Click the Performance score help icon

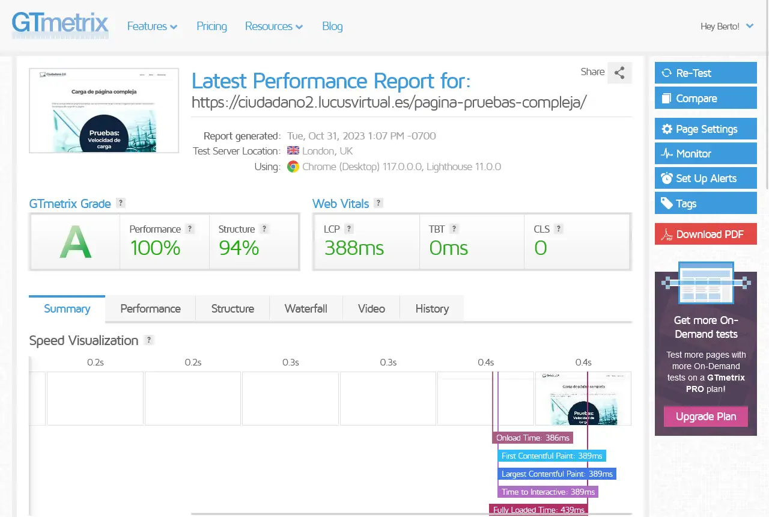click(190, 229)
